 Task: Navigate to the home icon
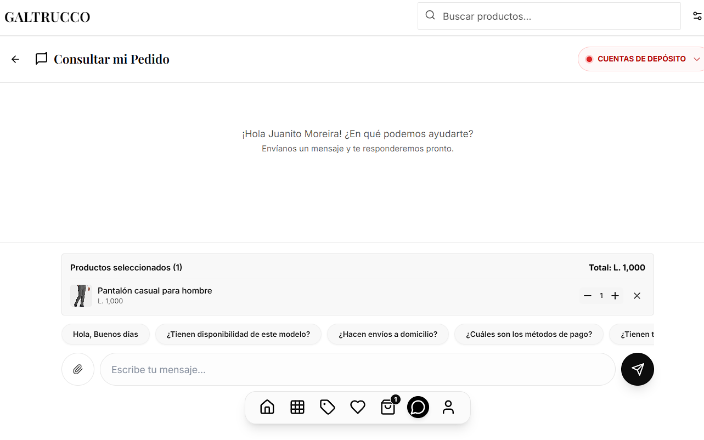click(x=267, y=407)
